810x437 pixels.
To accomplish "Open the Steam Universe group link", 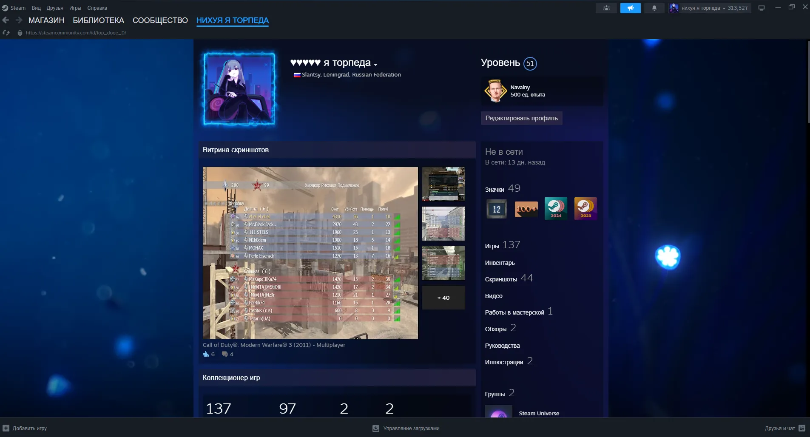I will pos(539,414).
